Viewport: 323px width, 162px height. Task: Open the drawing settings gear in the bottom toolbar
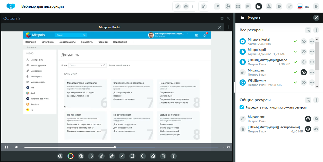tap(60, 156)
